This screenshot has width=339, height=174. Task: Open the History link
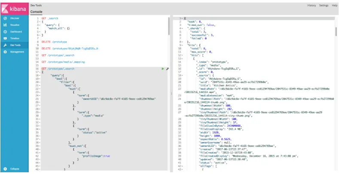click(x=312, y=6)
